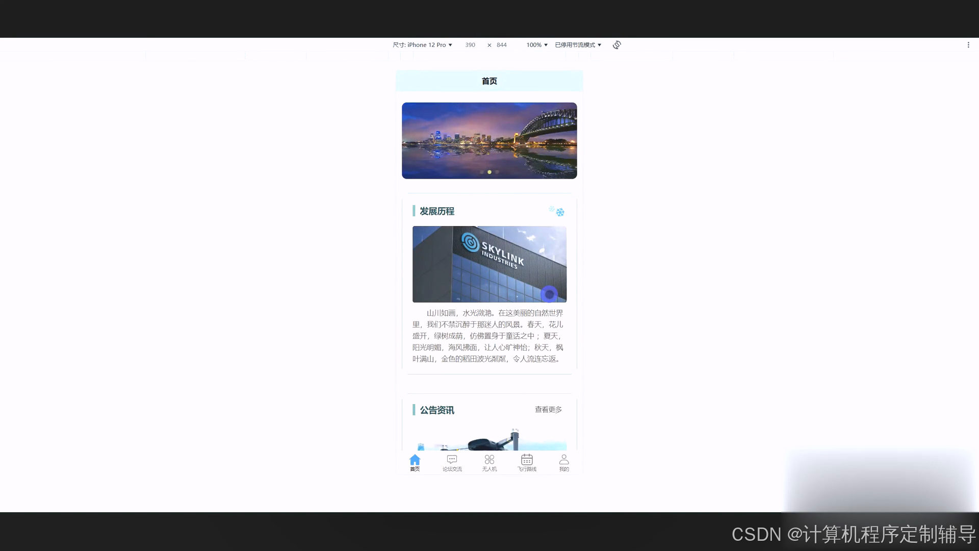Screen dimensions: 979x551
Task: Click the rotate device orientation icon
Action: tap(616, 45)
